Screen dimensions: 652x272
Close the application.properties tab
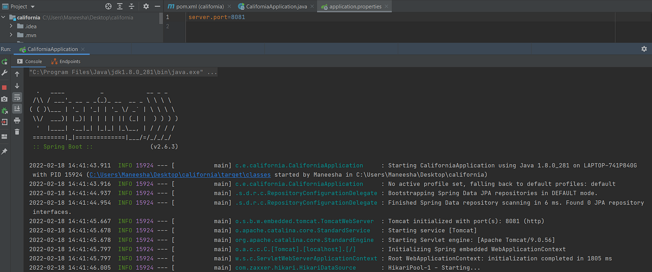[x=387, y=7]
